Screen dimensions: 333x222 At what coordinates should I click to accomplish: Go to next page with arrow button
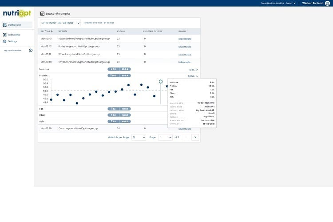pyautogui.click(x=194, y=137)
